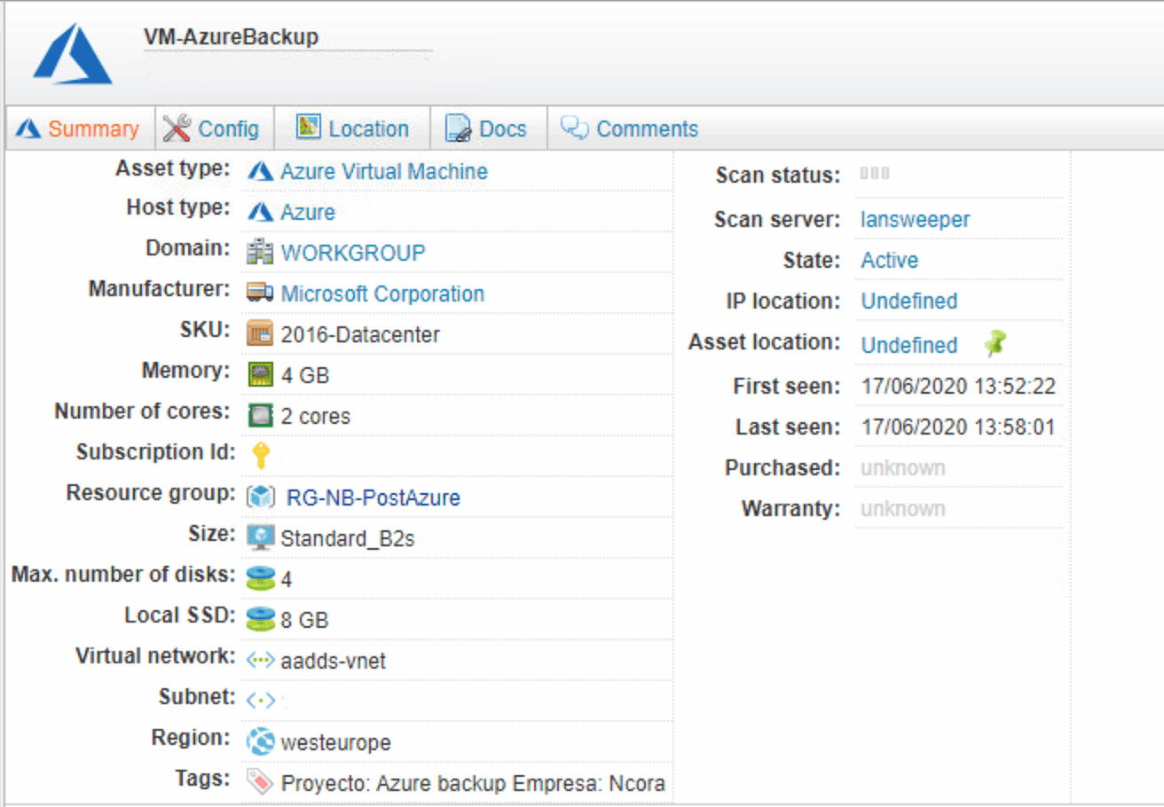Image resolution: width=1164 pixels, height=807 pixels.
Task: Click the Azure icon beside Host type
Action: [260, 212]
